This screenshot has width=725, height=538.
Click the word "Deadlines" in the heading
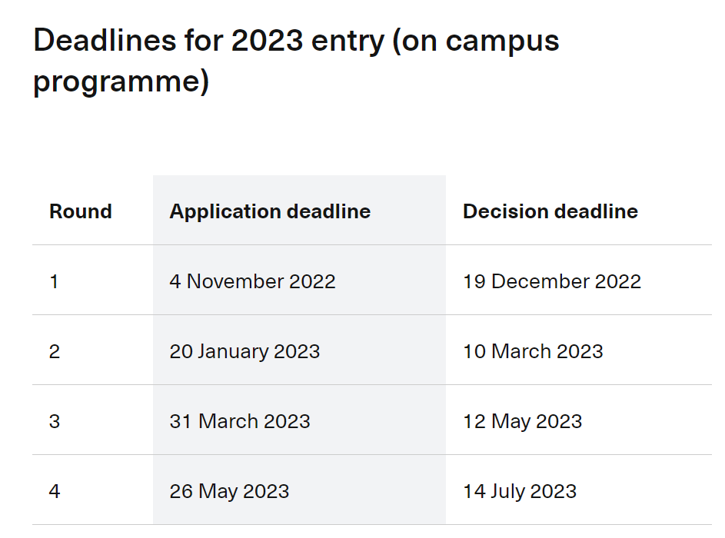pyautogui.click(x=105, y=40)
